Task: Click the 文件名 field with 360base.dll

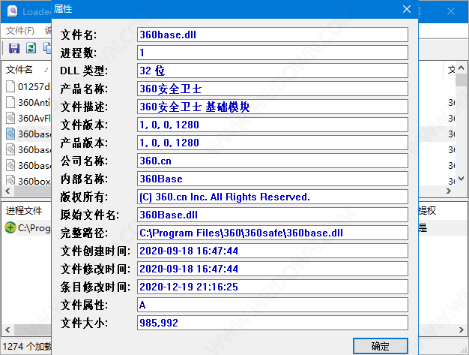Action: pos(273,35)
